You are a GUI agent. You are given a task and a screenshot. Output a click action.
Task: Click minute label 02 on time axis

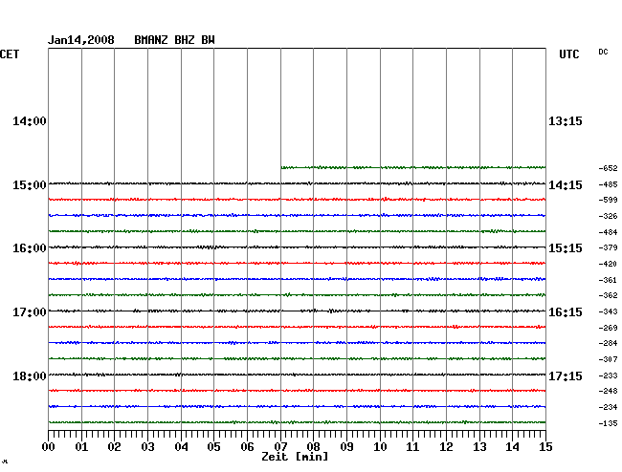click(114, 447)
